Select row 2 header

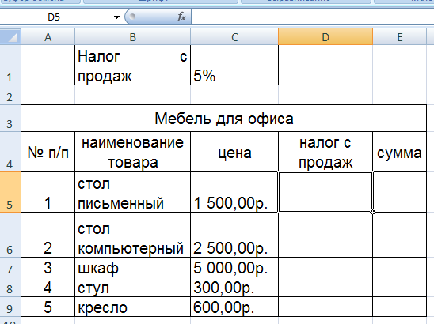[10, 95]
